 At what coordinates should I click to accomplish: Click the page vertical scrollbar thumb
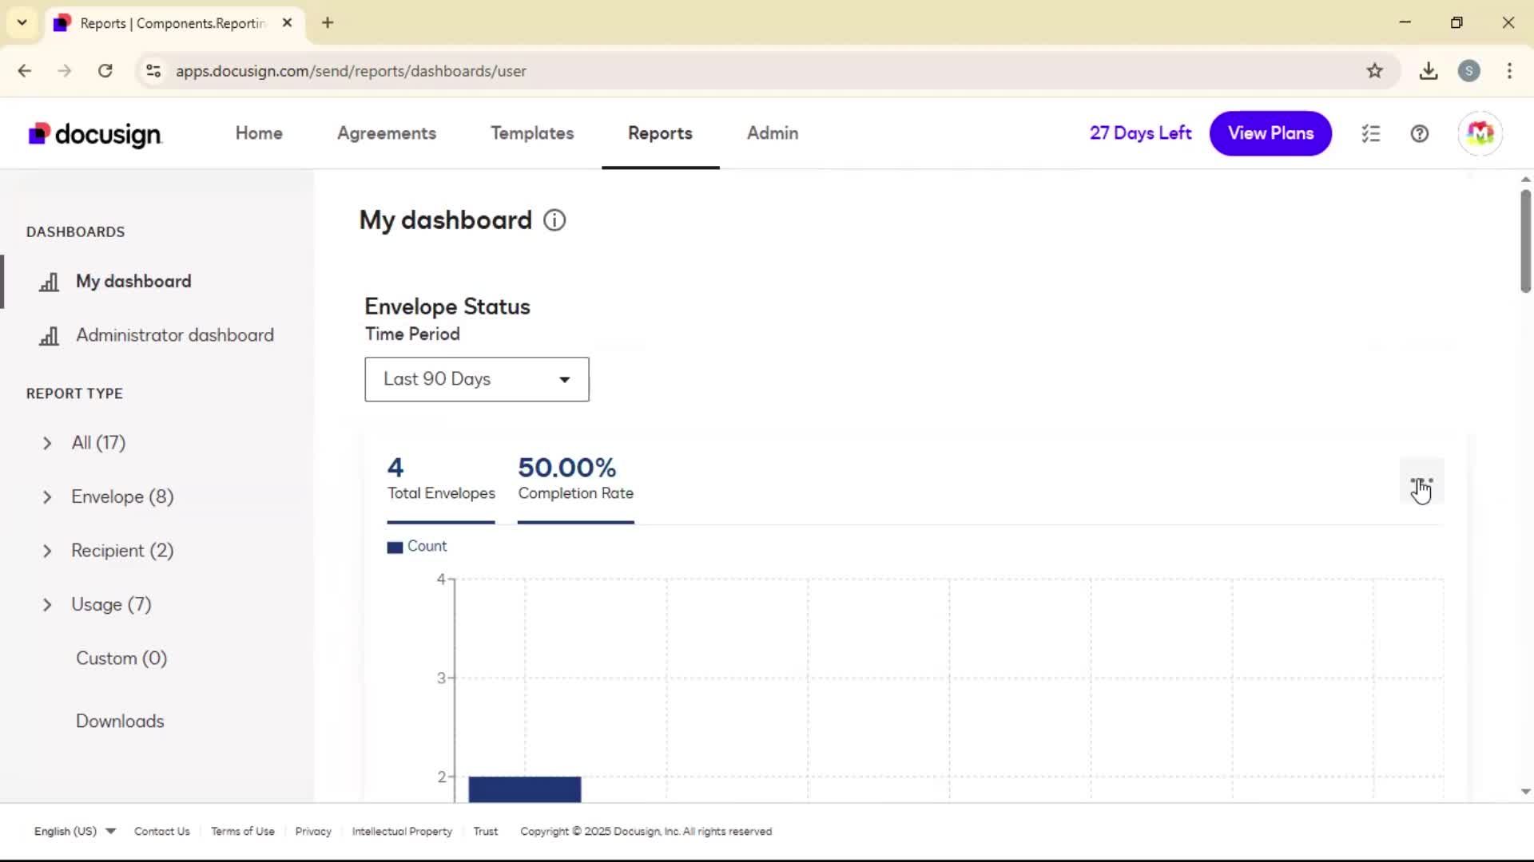1525,241
